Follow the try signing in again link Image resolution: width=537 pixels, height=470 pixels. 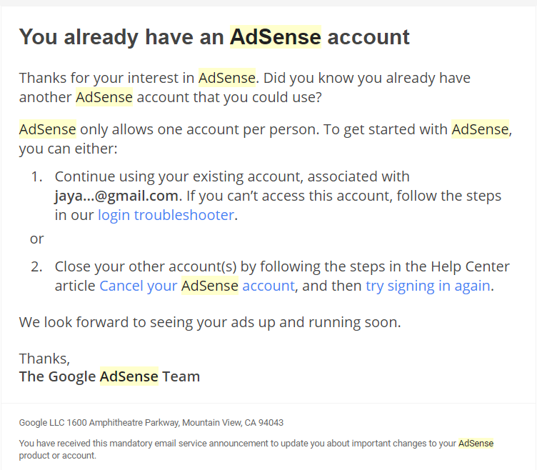point(428,286)
